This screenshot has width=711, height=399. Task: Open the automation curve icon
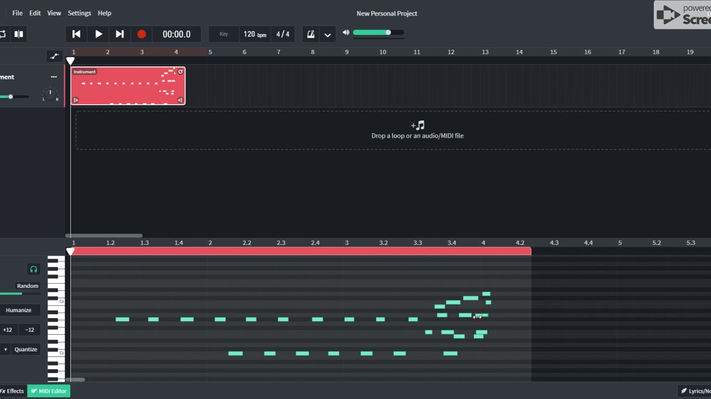(54, 56)
